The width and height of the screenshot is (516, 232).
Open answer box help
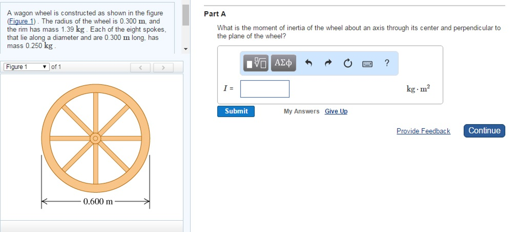pyautogui.click(x=387, y=63)
